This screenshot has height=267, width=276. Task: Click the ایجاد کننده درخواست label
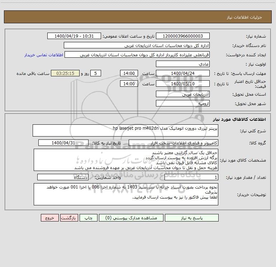[x=246, y=55]
